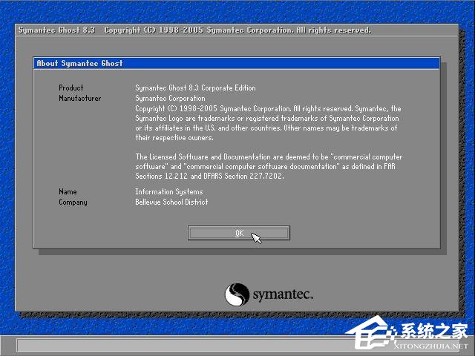Viewport: 475px width, 356px height.
Task: Click the Bellevue School District company value
Action: tap(171, 202)
